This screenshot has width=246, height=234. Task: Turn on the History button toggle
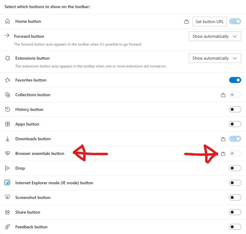(235, 109)
